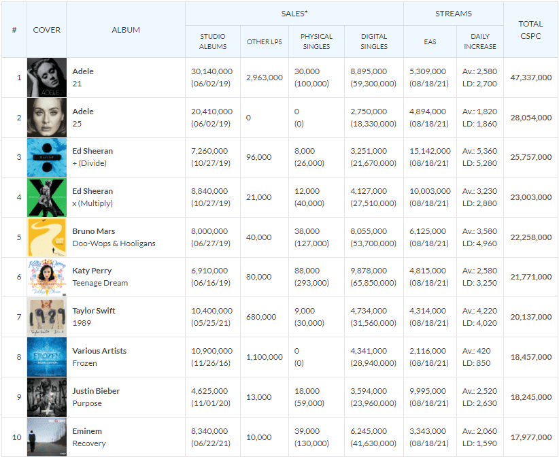Sort by the TOTAL CSPC column header
The width and height of the screenshot is (559, 457).
(530, 30)
